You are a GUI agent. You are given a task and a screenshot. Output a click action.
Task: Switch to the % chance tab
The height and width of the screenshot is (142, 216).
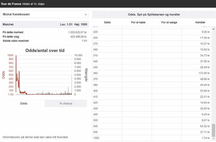66,104
